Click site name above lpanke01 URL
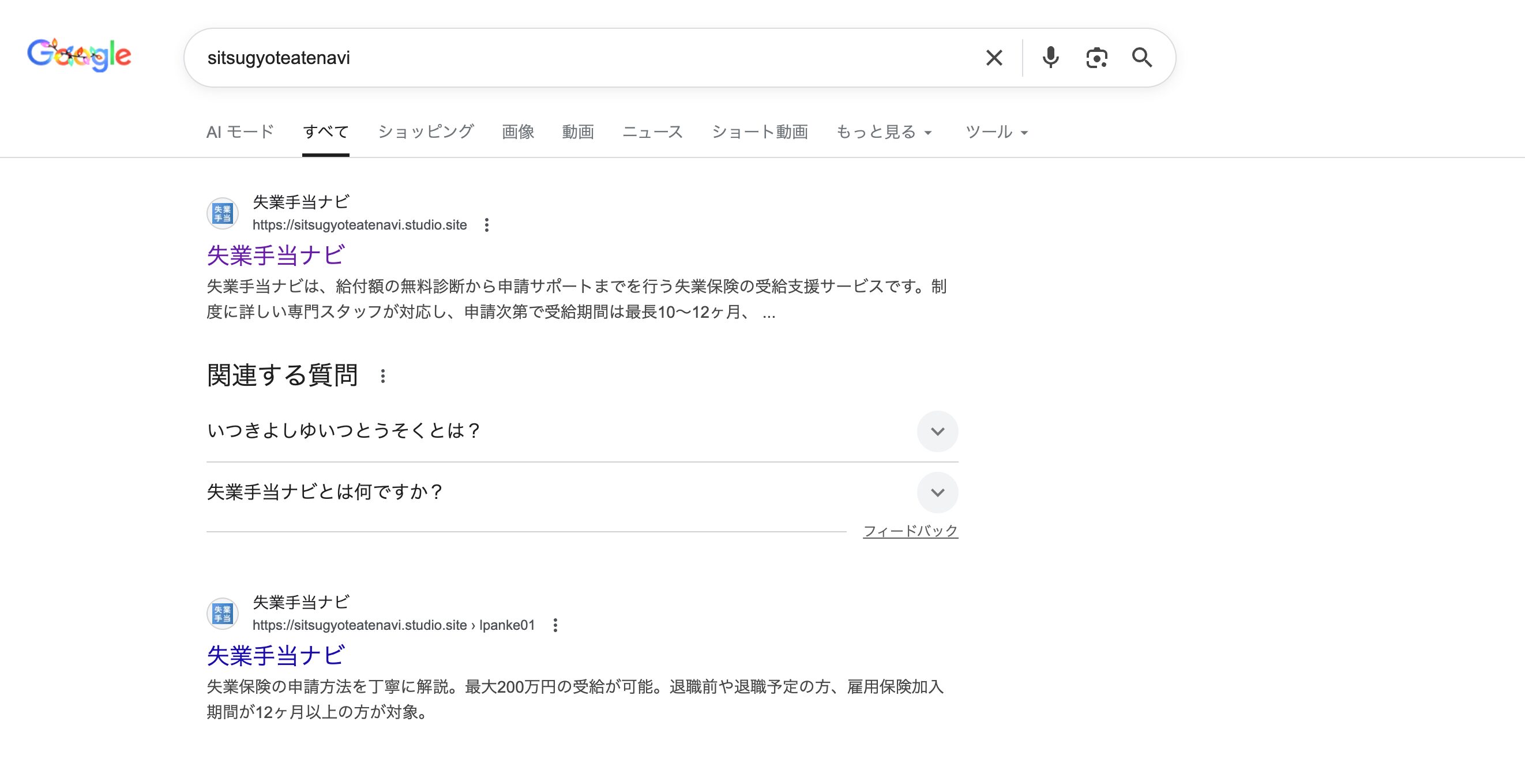This screenshot has width=1525, height=759. (x=301, y=602)
